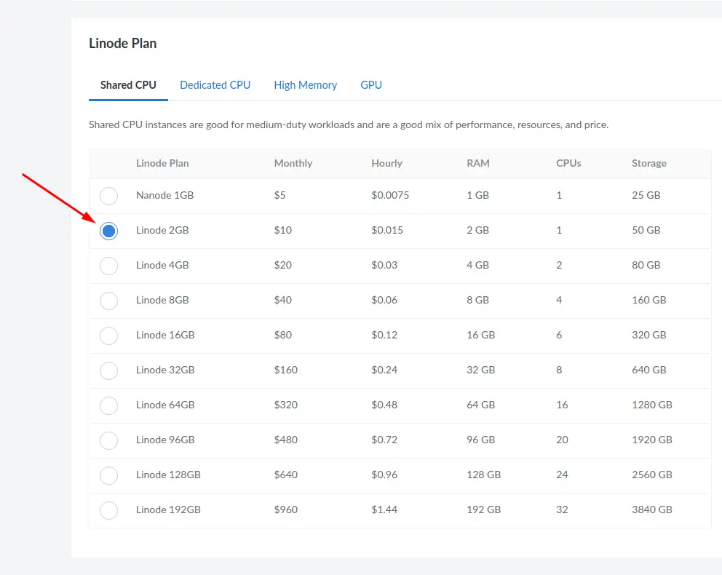Click the $160 monthly price
The image size is (722, 575).
pos(286,370)
